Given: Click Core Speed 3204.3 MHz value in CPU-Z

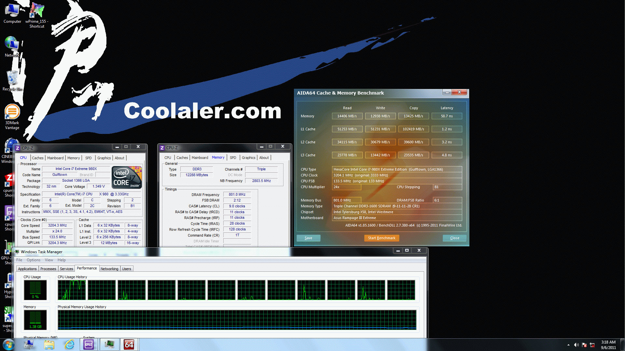Looking at the screenshot, I should pyautogui.click(x=58, y=225).
